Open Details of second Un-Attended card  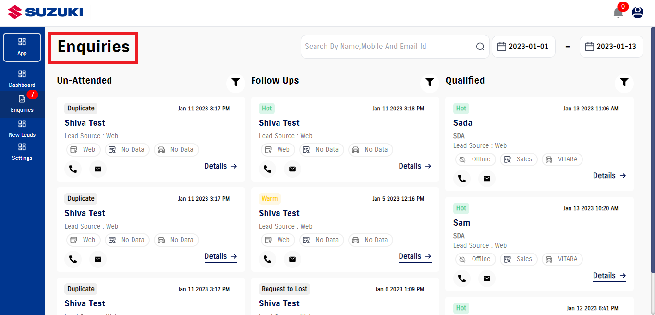(x=221, y=257)
